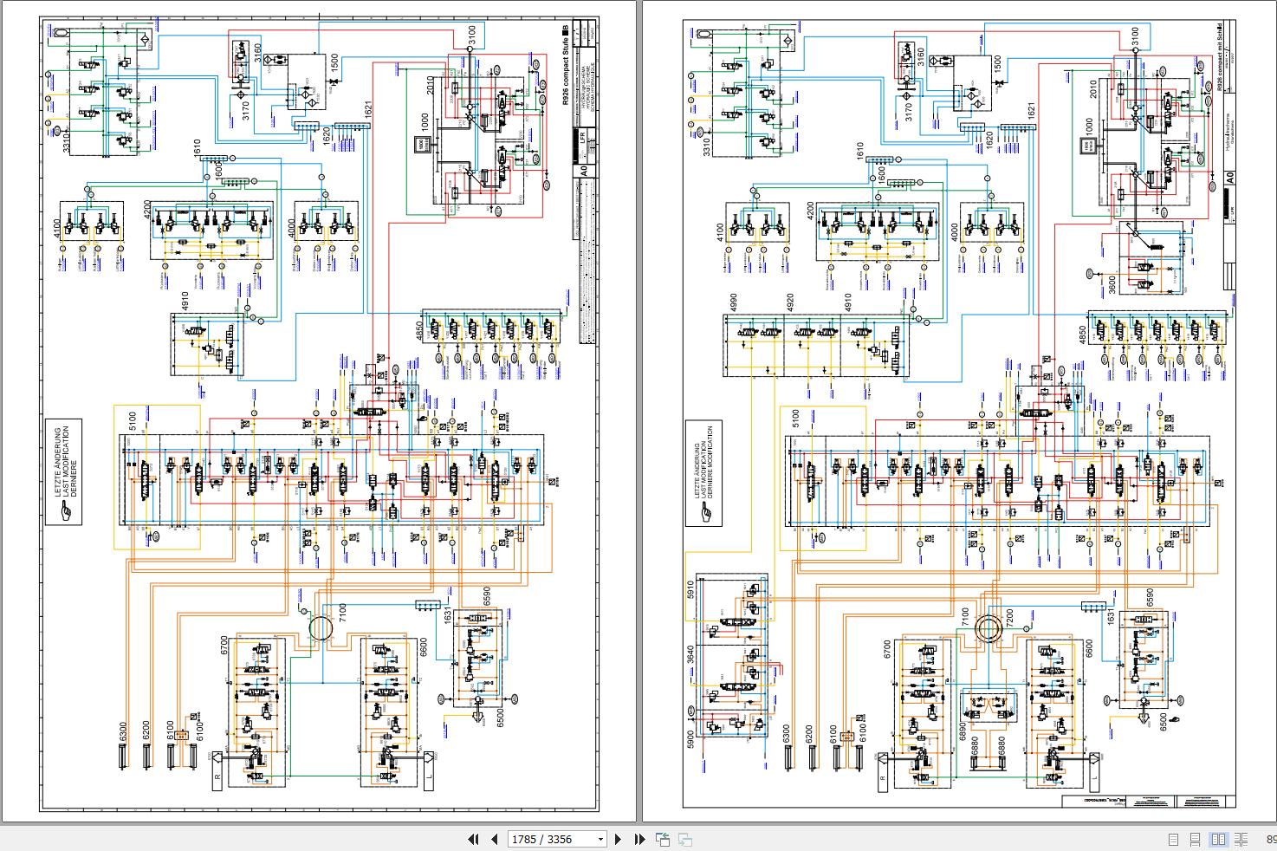Click the greyed-out next-view icon
The image size is (1277, 851).
click(684, 839)
